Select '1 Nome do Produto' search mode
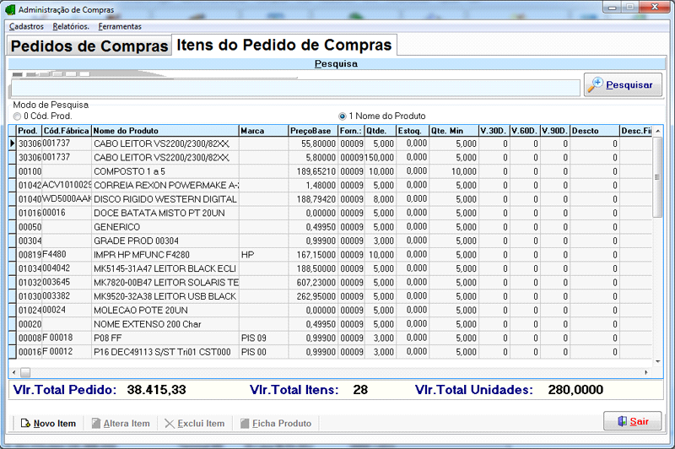Screen dimensions: 675x449 click(x=342, y=116)
